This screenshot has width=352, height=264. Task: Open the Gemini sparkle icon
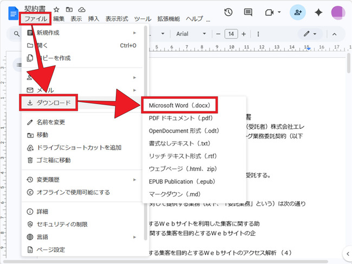[318, 12]
